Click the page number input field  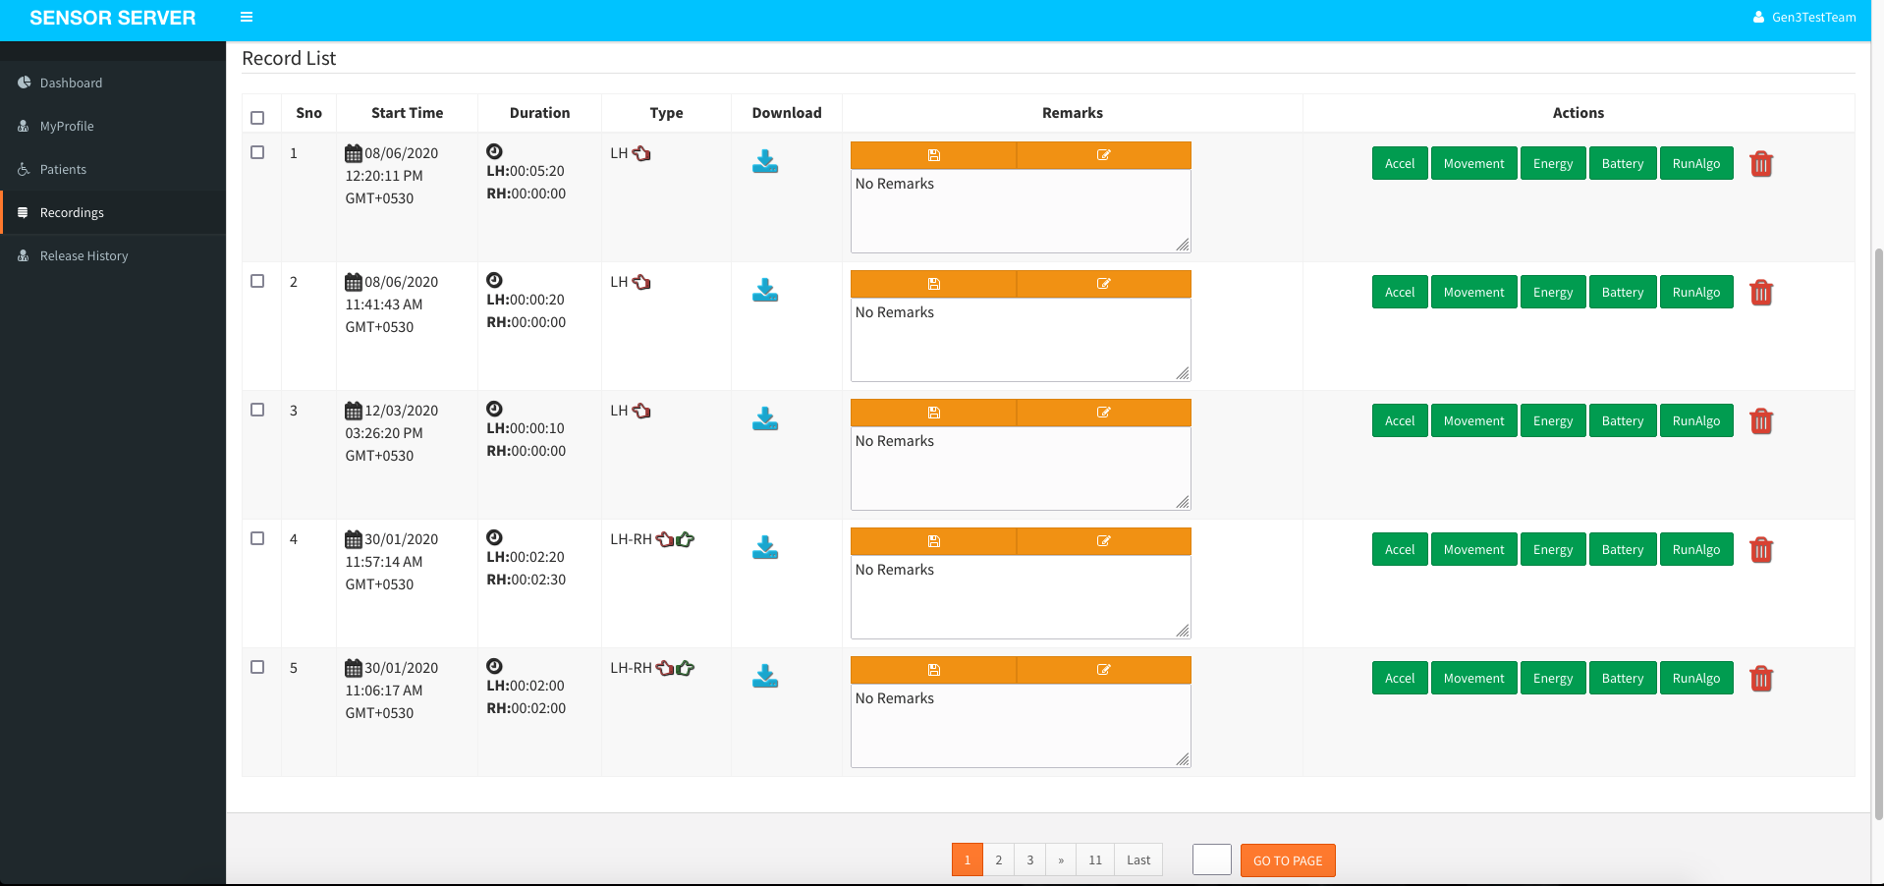(x=1211, y=860)
